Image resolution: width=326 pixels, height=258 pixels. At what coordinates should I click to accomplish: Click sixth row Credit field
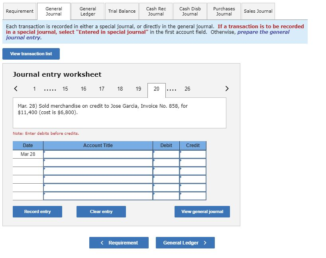pos(193,196)
